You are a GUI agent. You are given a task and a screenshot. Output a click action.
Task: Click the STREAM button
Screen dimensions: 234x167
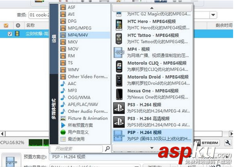(x=207, y=143)
